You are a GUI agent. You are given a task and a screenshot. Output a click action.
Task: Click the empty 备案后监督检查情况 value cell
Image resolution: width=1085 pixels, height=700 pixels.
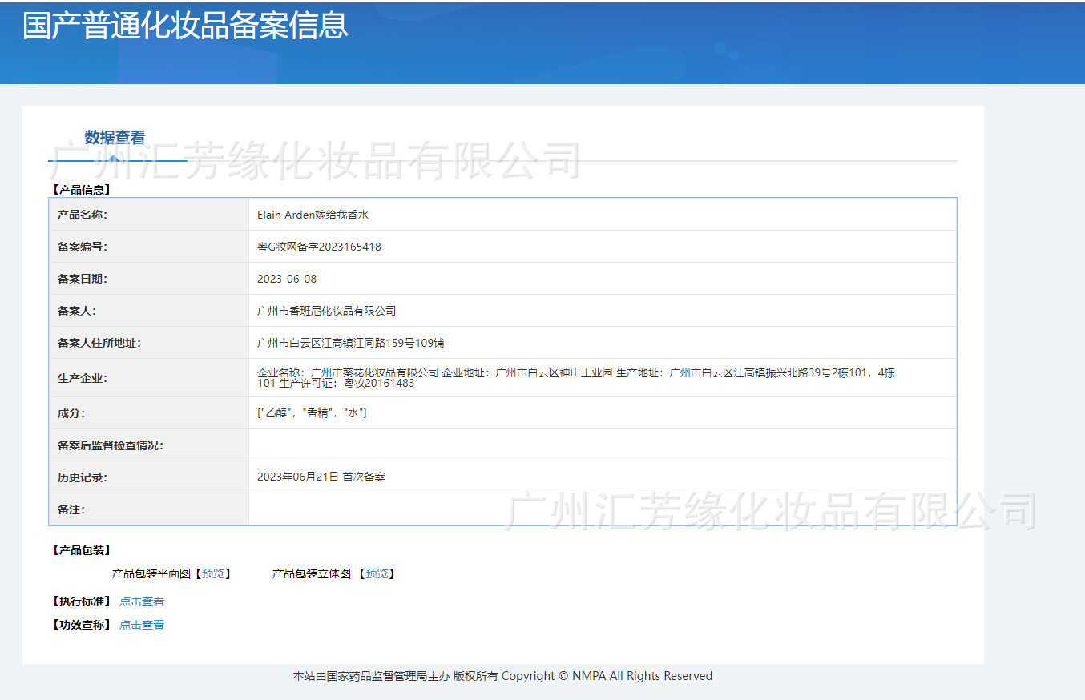(601, 445)
